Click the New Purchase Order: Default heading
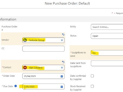 click(67, 4)
